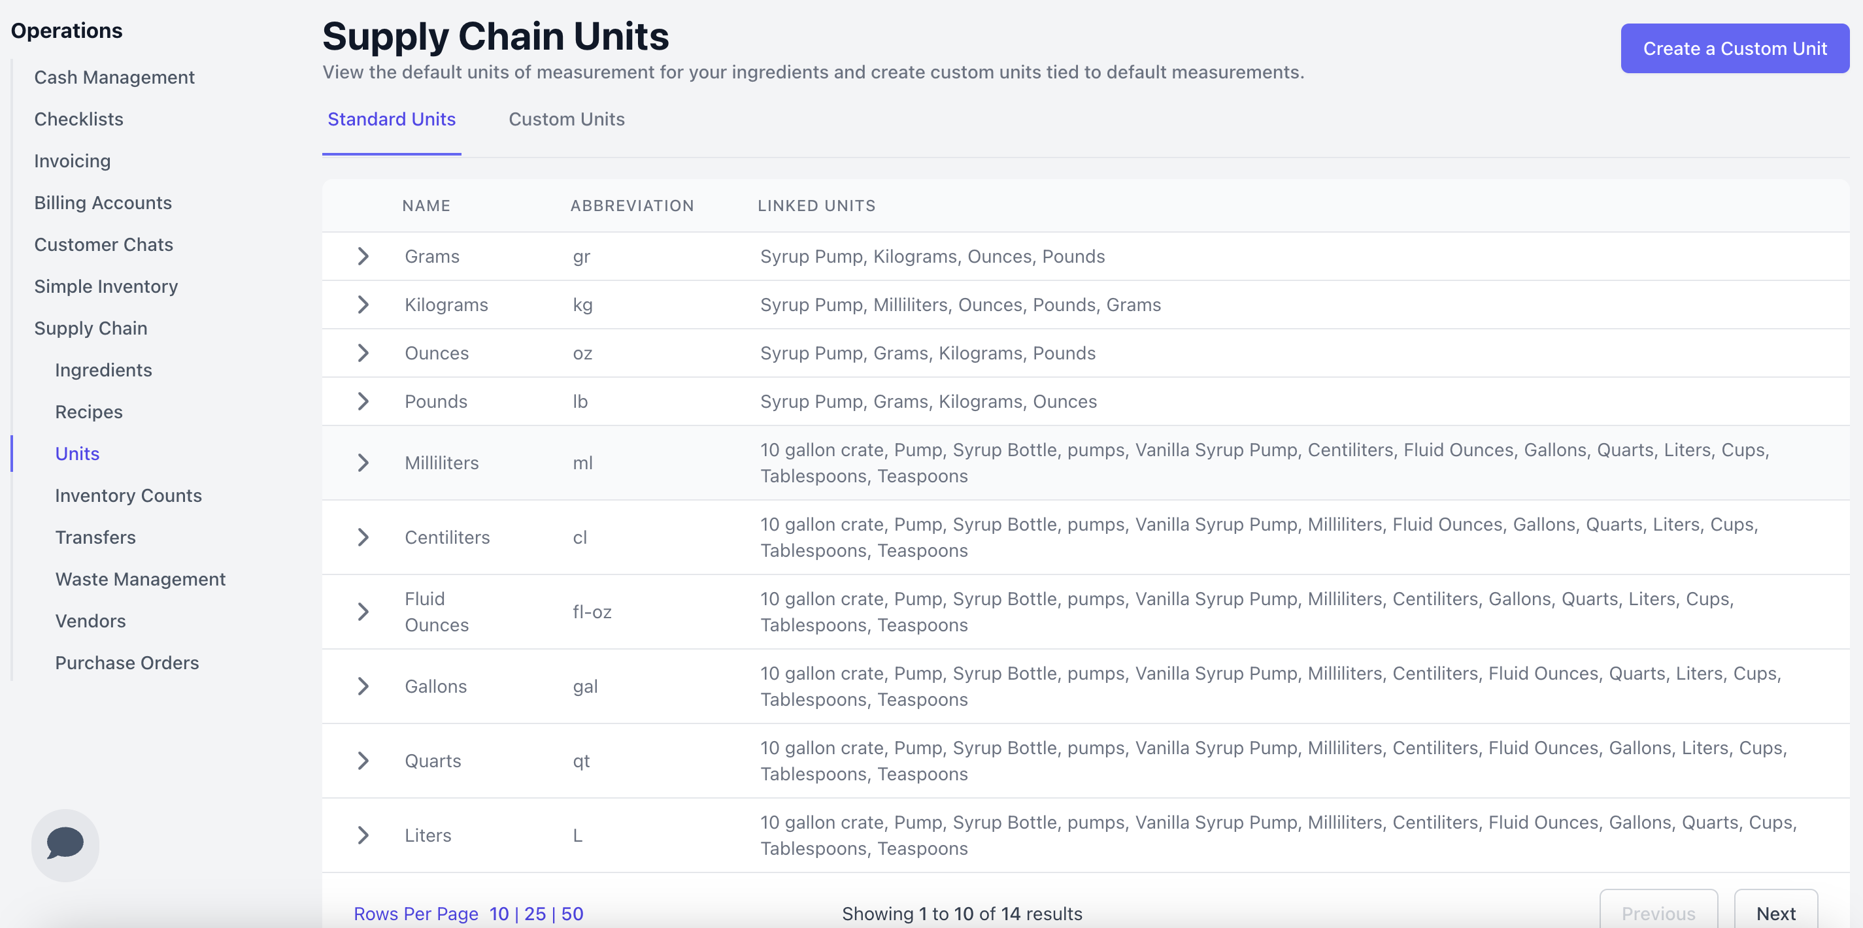Expand the Quarts row

pos(363,761)
